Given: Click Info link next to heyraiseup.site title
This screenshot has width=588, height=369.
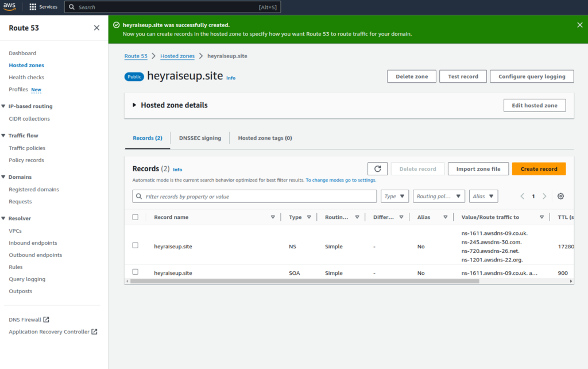Looking at the screenshot, I should 231,78.
